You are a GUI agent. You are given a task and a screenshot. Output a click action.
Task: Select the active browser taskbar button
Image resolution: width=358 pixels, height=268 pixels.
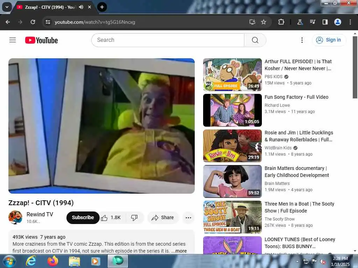(117, 261)
